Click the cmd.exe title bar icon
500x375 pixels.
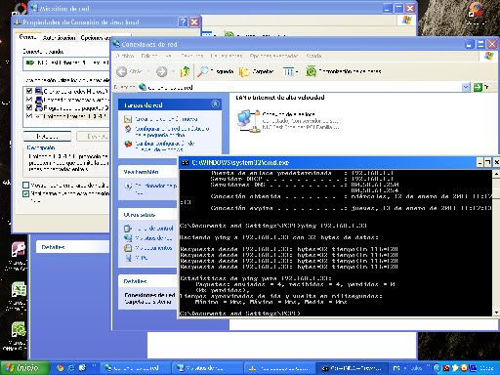[x=185, y=162]
